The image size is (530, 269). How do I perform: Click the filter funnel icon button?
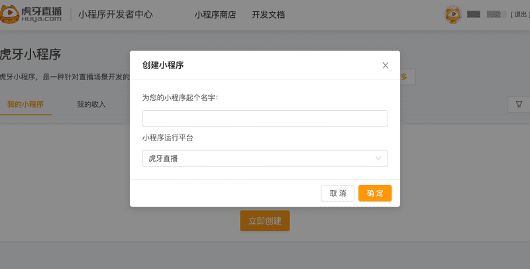click(x=519, y=105)
